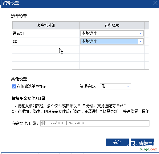
Task: Click the 在游戏选单中显示 label text
Action: [31, 86]
